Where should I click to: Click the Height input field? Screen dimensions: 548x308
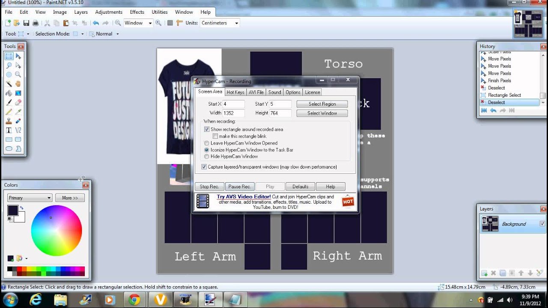(280, 113)
